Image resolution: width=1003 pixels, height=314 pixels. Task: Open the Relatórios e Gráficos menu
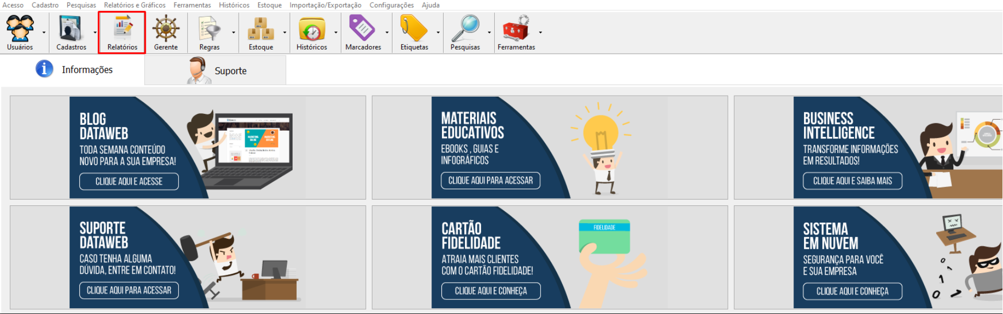(135, 5)
